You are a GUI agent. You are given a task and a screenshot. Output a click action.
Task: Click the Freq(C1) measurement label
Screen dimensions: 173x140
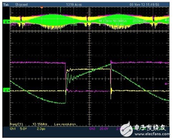click(16, 124)
